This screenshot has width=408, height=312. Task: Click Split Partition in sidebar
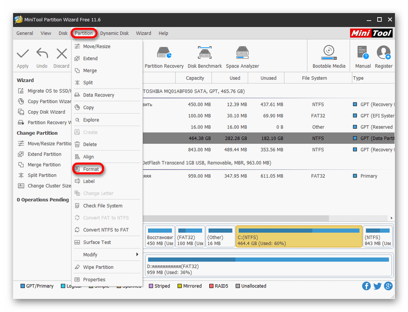click(x=37, y=175)
